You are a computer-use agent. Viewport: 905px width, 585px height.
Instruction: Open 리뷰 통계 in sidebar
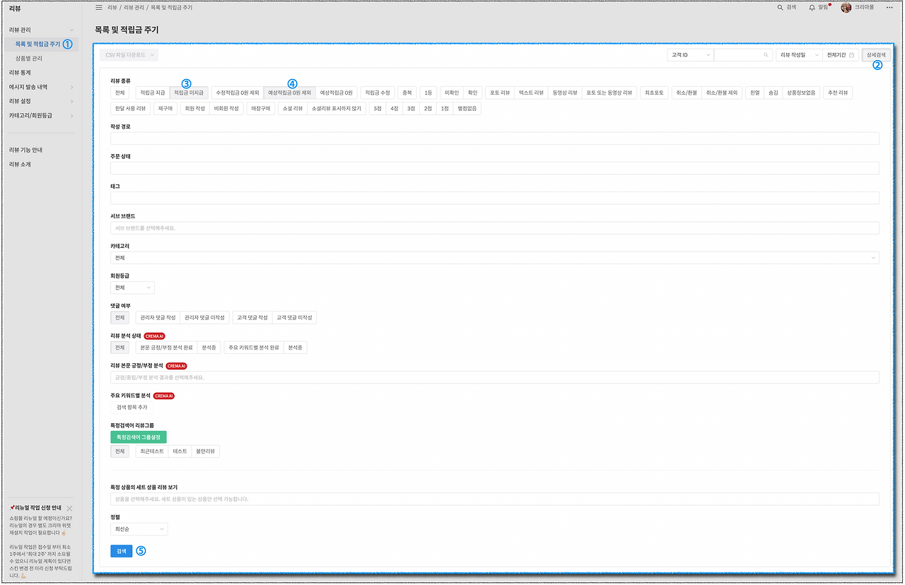[x=20, y=73]
